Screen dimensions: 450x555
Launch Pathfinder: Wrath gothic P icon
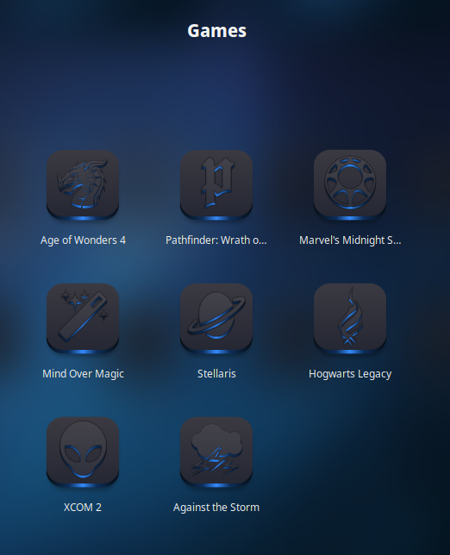216,184
